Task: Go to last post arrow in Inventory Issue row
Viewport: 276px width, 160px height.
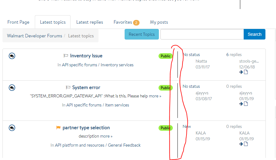Action: (241, 72)
